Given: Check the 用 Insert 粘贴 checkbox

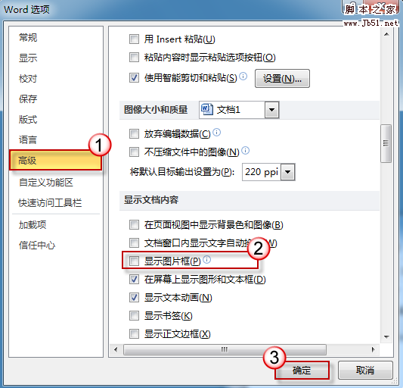Looking at the screenshot, I should coord(134,39).
